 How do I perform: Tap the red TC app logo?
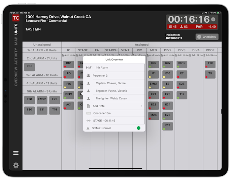tap(16, 18)
